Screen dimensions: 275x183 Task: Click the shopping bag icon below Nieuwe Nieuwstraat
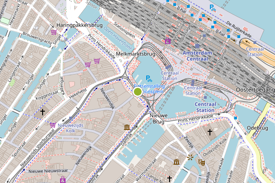click(x=63, y=180)
